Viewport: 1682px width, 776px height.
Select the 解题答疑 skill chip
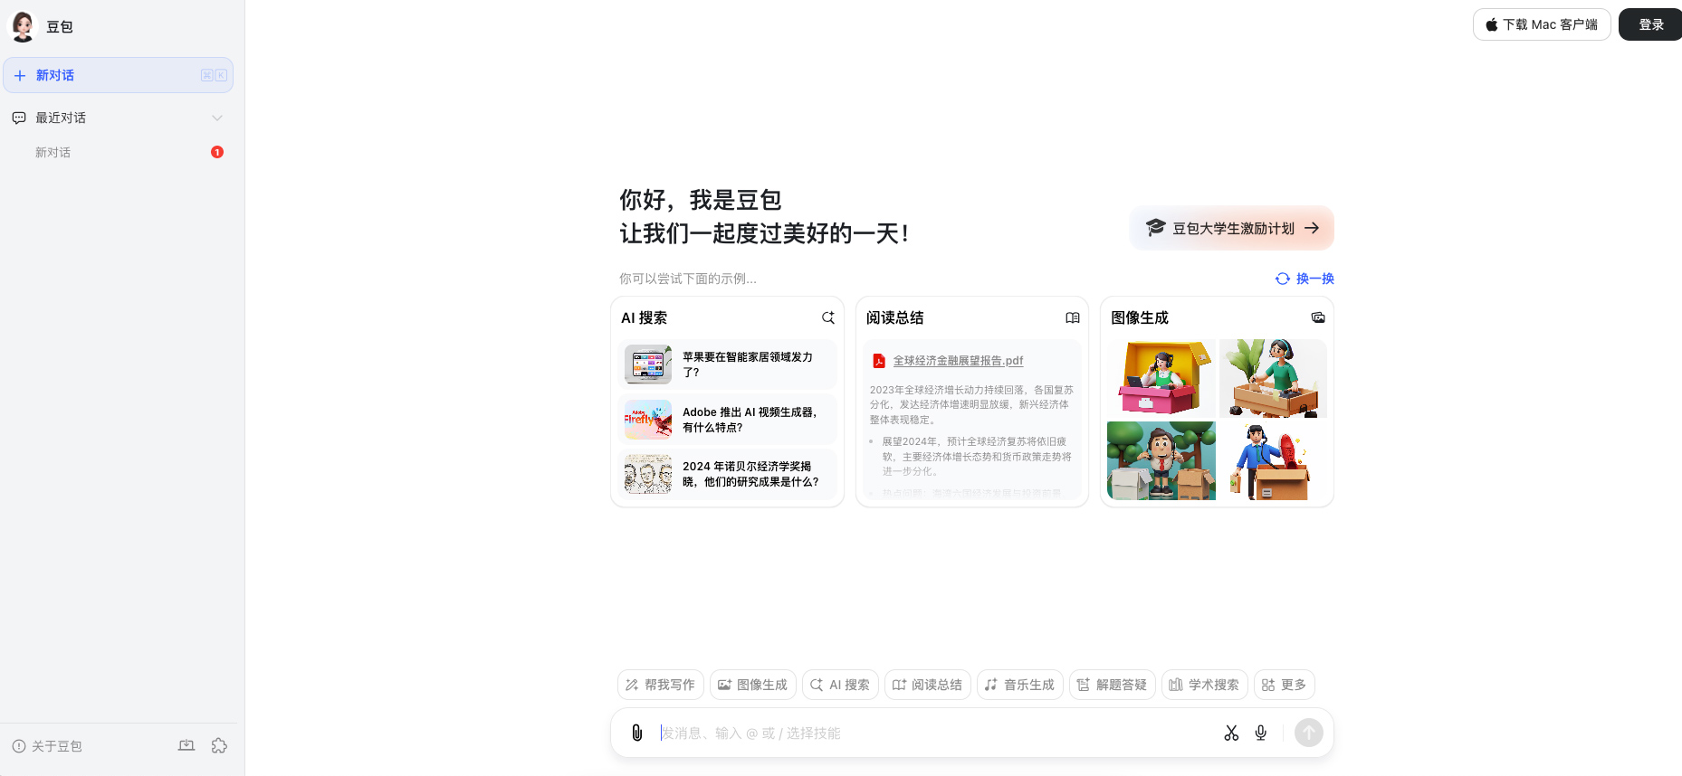click(x=1113, y=685)
